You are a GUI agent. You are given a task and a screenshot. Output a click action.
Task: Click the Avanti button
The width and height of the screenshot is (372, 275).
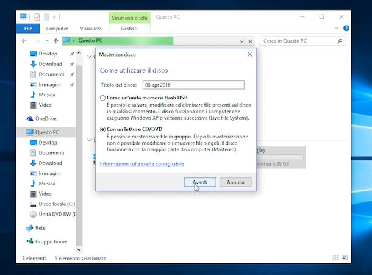[x=200, y=182]
